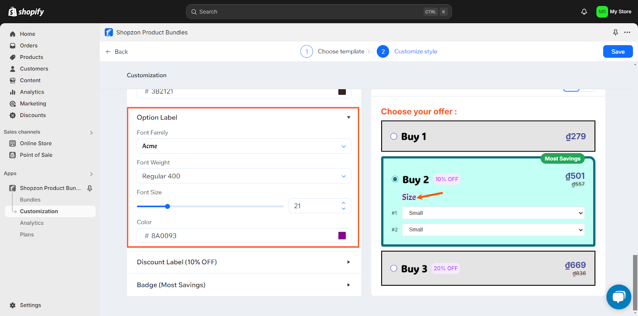Expand Badge (Most Savings) section

pyautogui.click(x=349, y=285)
